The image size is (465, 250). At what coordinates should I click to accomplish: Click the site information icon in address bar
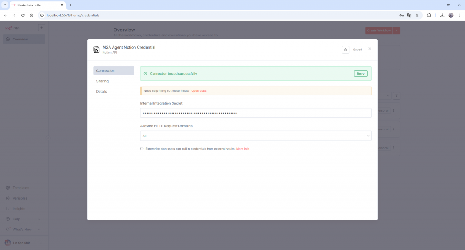(x=42, y=15)
